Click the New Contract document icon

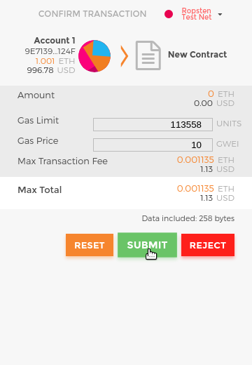[x=148, y=55]
